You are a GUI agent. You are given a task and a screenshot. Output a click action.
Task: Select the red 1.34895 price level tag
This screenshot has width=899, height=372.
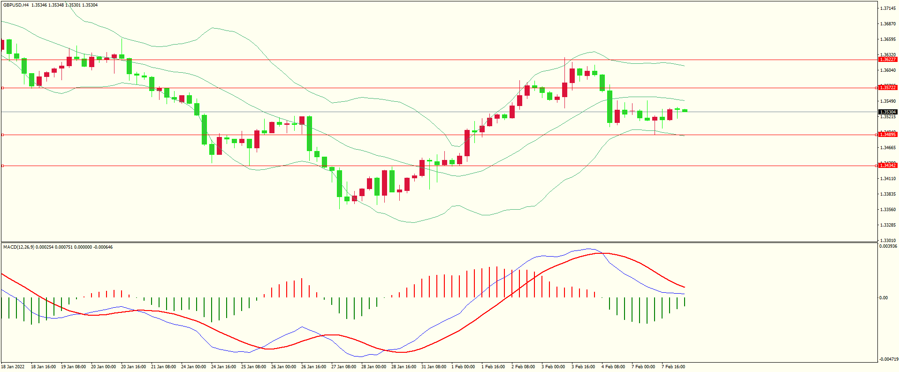pos(887,135)
